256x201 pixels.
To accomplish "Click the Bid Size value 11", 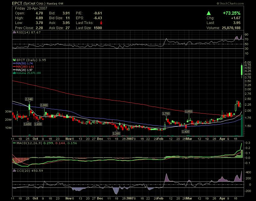I will pyautogui.click(x=68, y=18).
